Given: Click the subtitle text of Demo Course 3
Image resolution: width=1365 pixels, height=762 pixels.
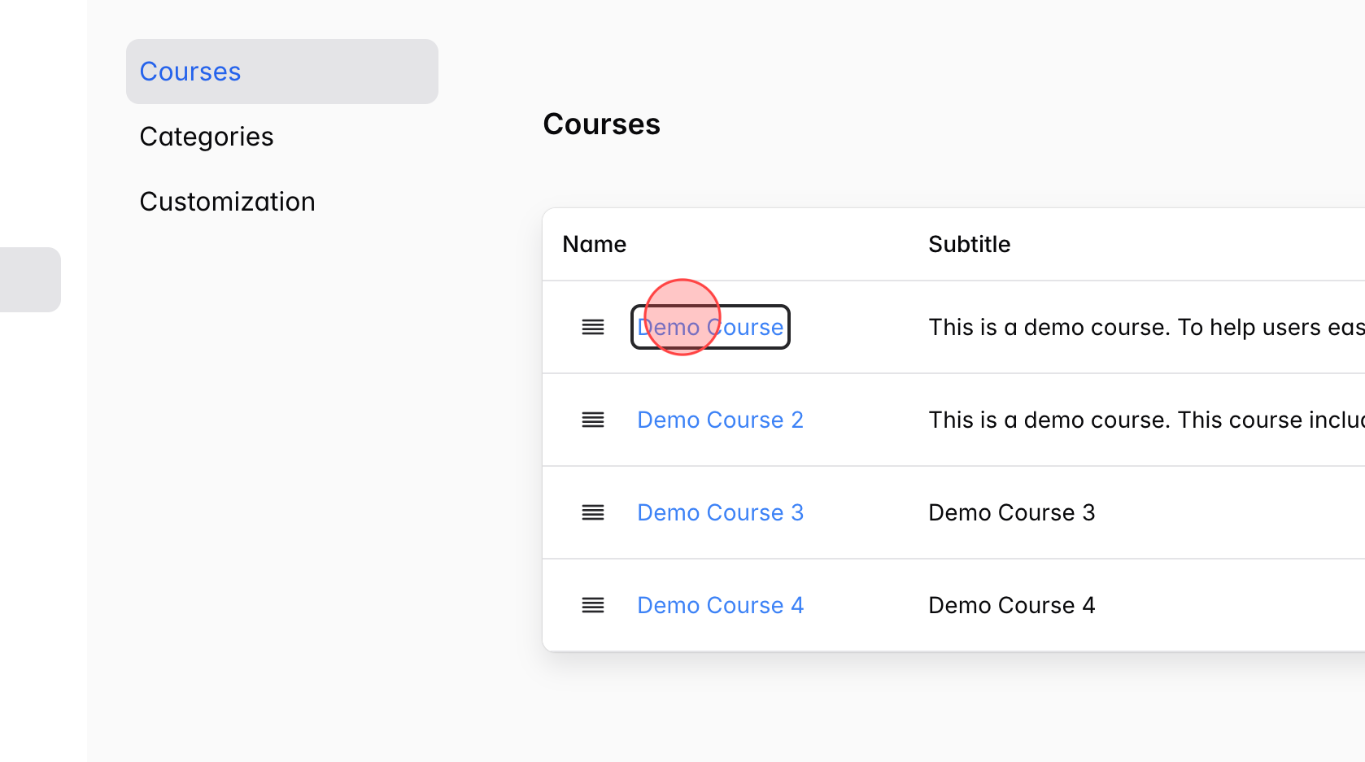Looking at the screenshot, I should click(1011, 512).
